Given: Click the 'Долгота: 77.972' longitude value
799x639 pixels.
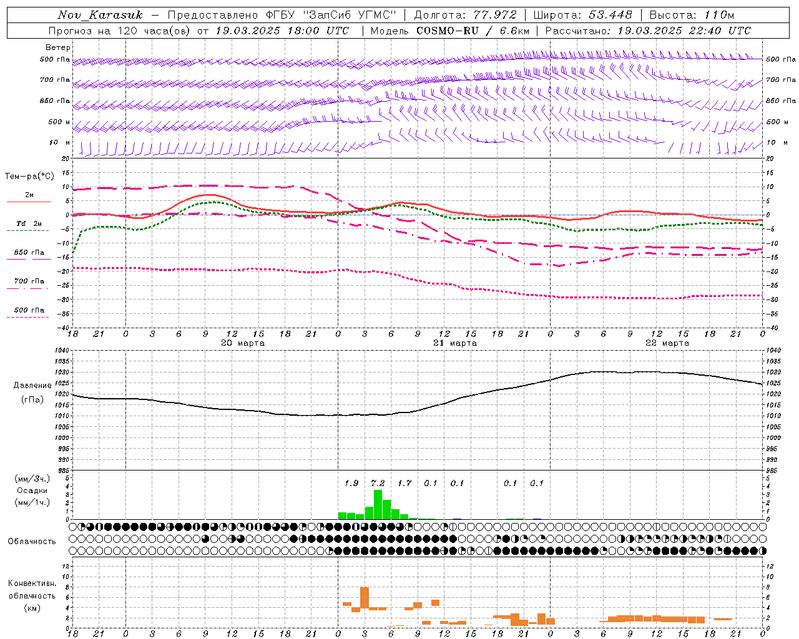Looking at the screenshot, I should [465, 15].
